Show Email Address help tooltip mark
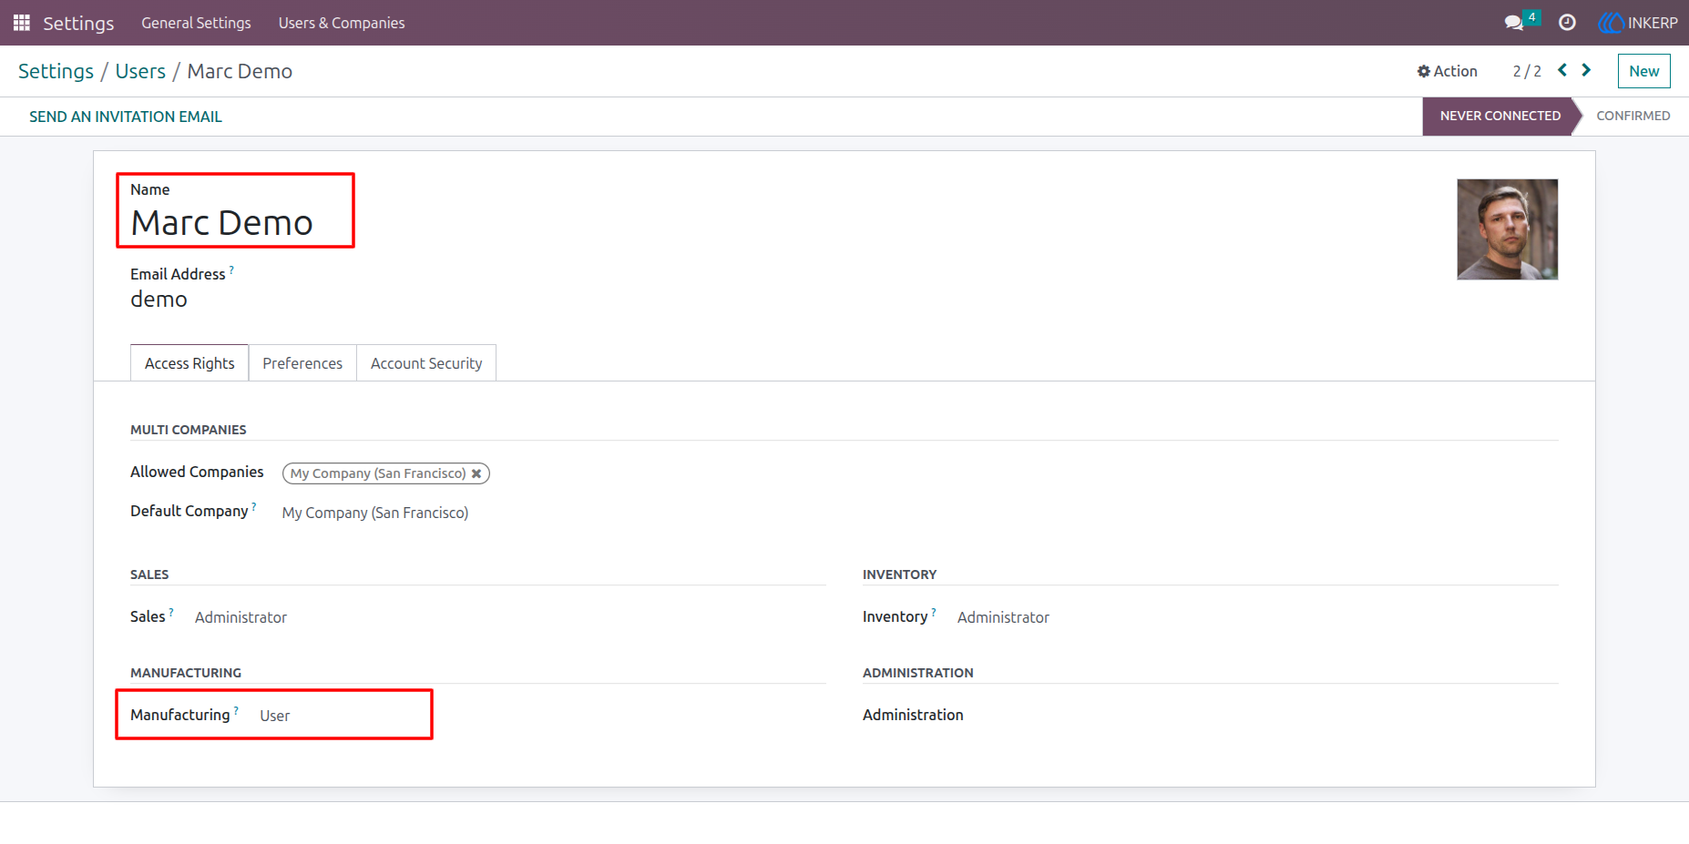 click(231, 269)
